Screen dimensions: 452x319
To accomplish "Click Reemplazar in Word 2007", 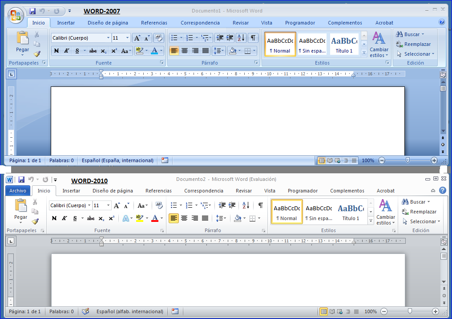I will [413, 44].
